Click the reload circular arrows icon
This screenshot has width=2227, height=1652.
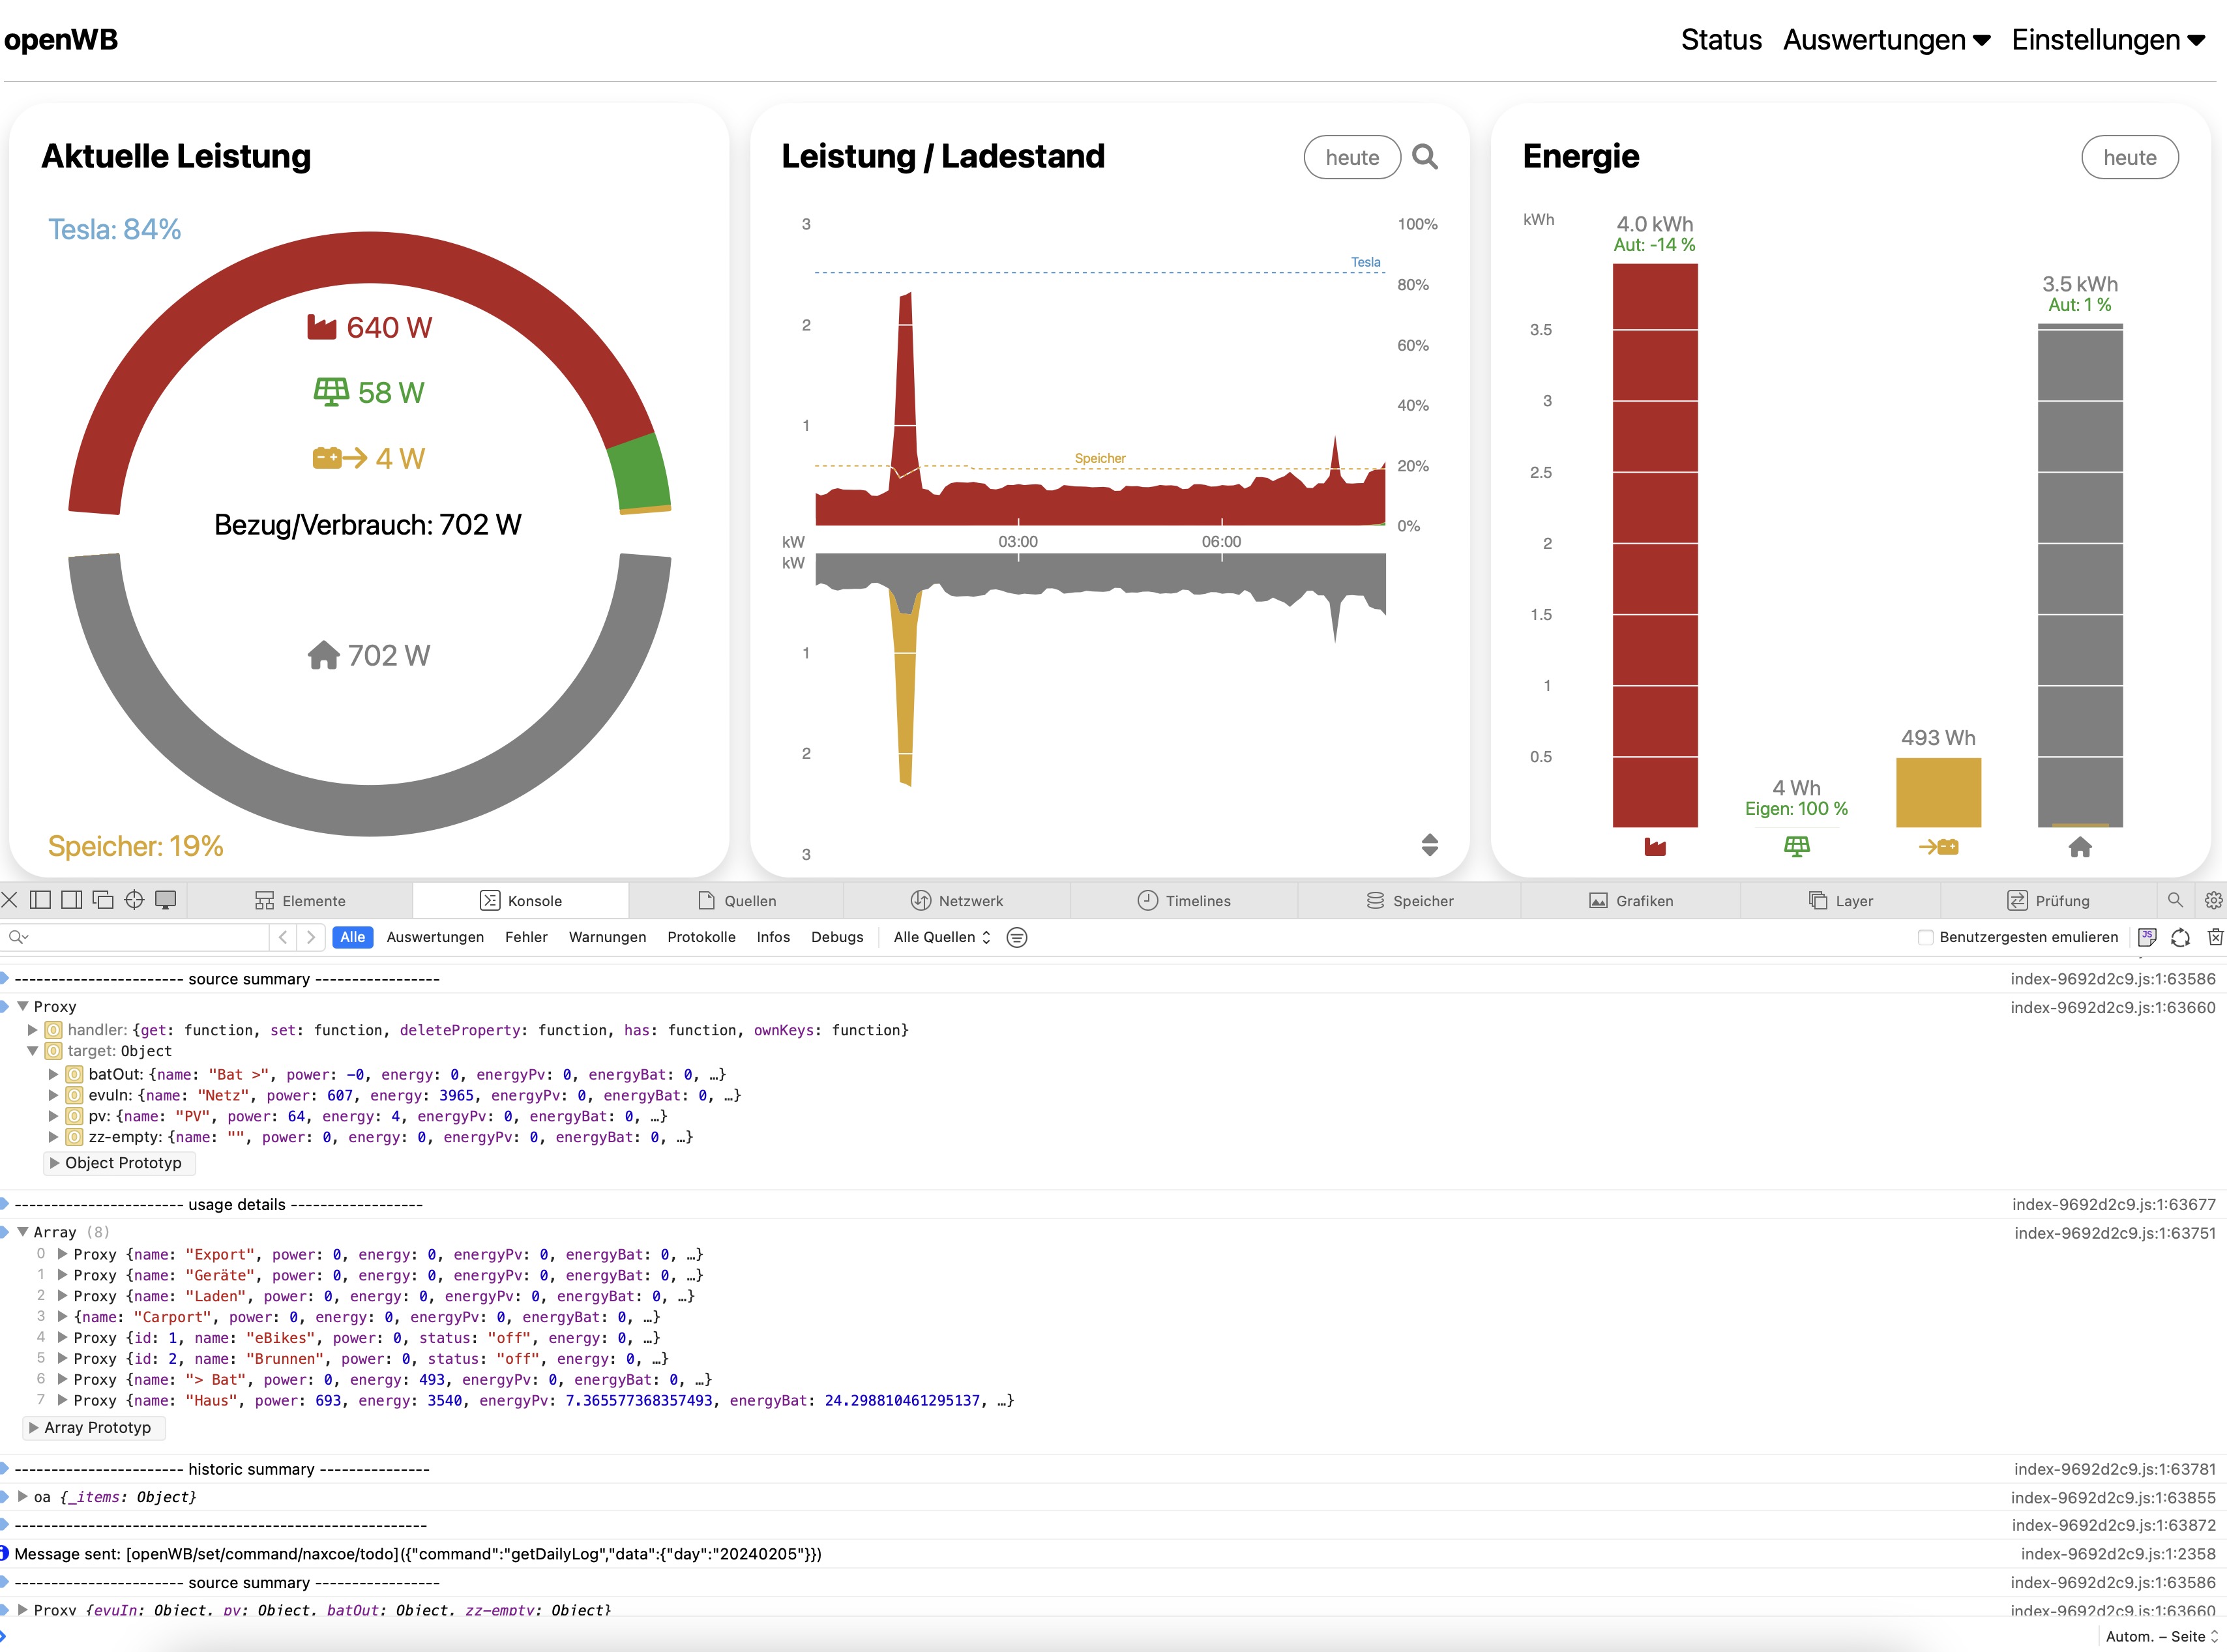[x=2181, y=937]
